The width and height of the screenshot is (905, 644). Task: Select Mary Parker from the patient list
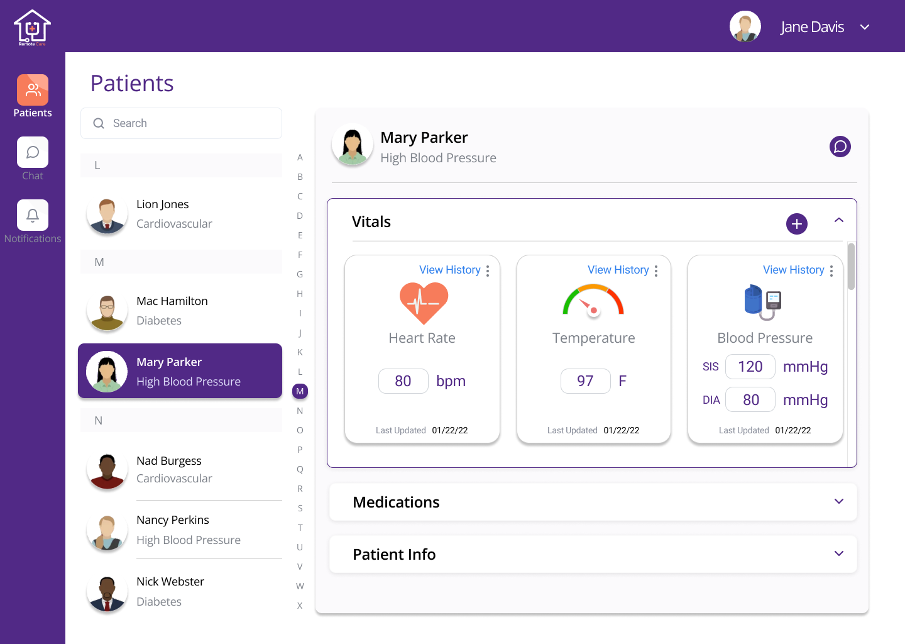click(180, 371)
